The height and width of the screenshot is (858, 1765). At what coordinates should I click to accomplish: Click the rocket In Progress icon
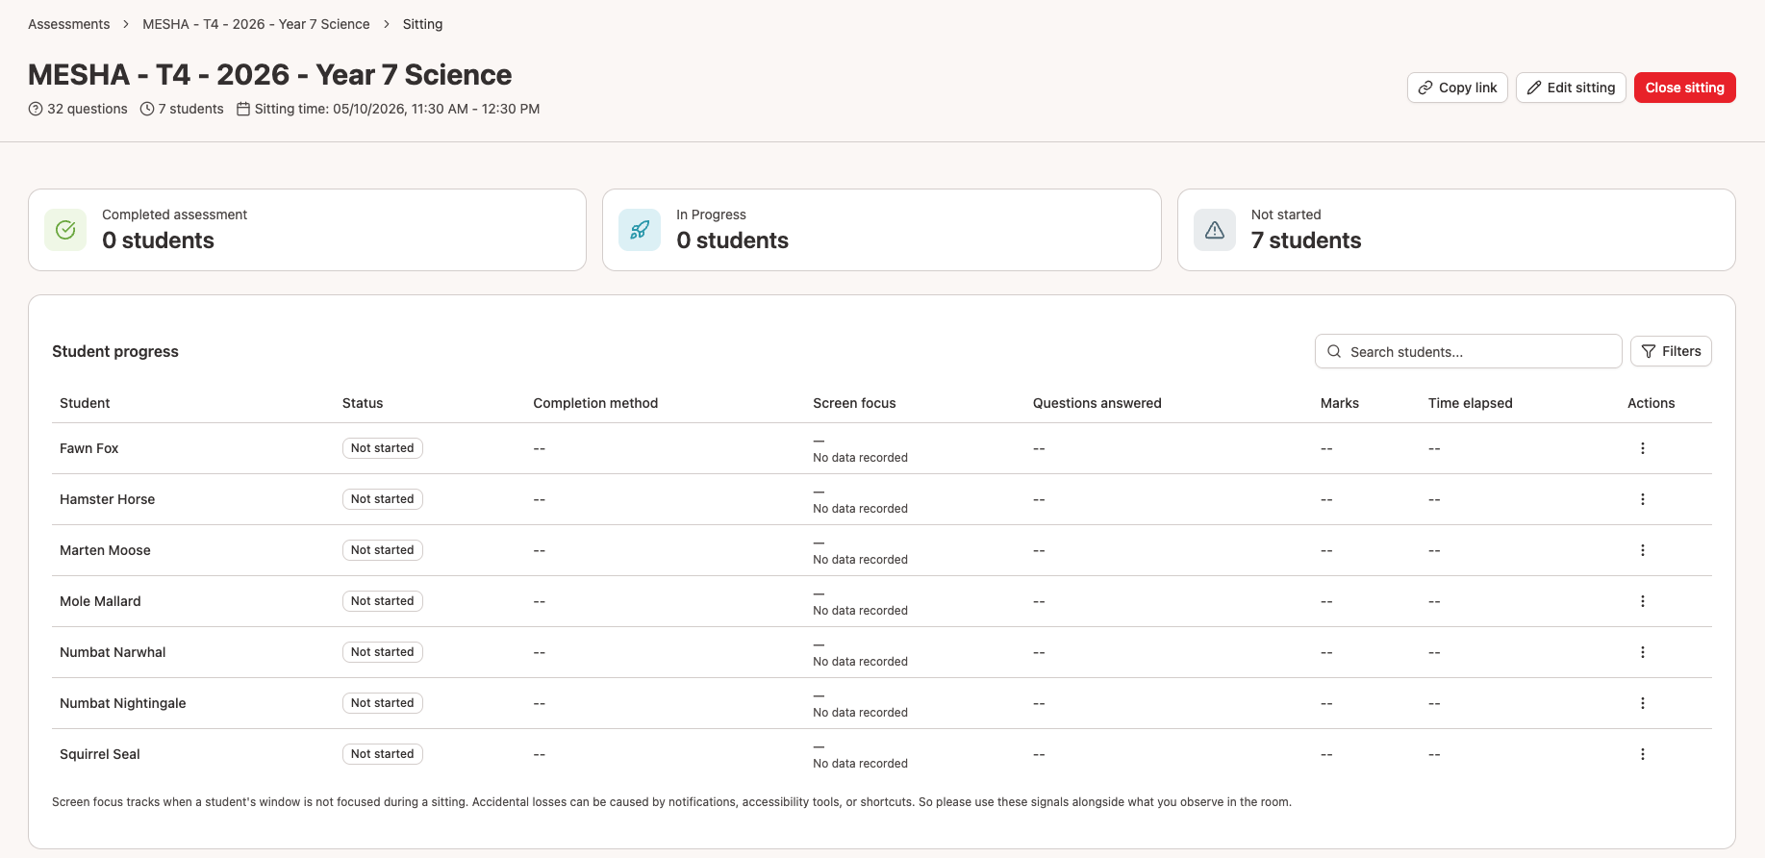pyautogui.click(x=640, y=230)
